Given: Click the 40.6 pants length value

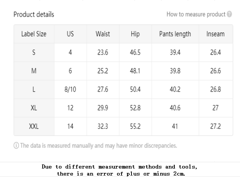Looking at the screenshot, I should click(x=175, y=108).
